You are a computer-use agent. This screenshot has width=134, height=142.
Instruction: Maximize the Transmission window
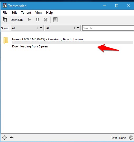117,6
